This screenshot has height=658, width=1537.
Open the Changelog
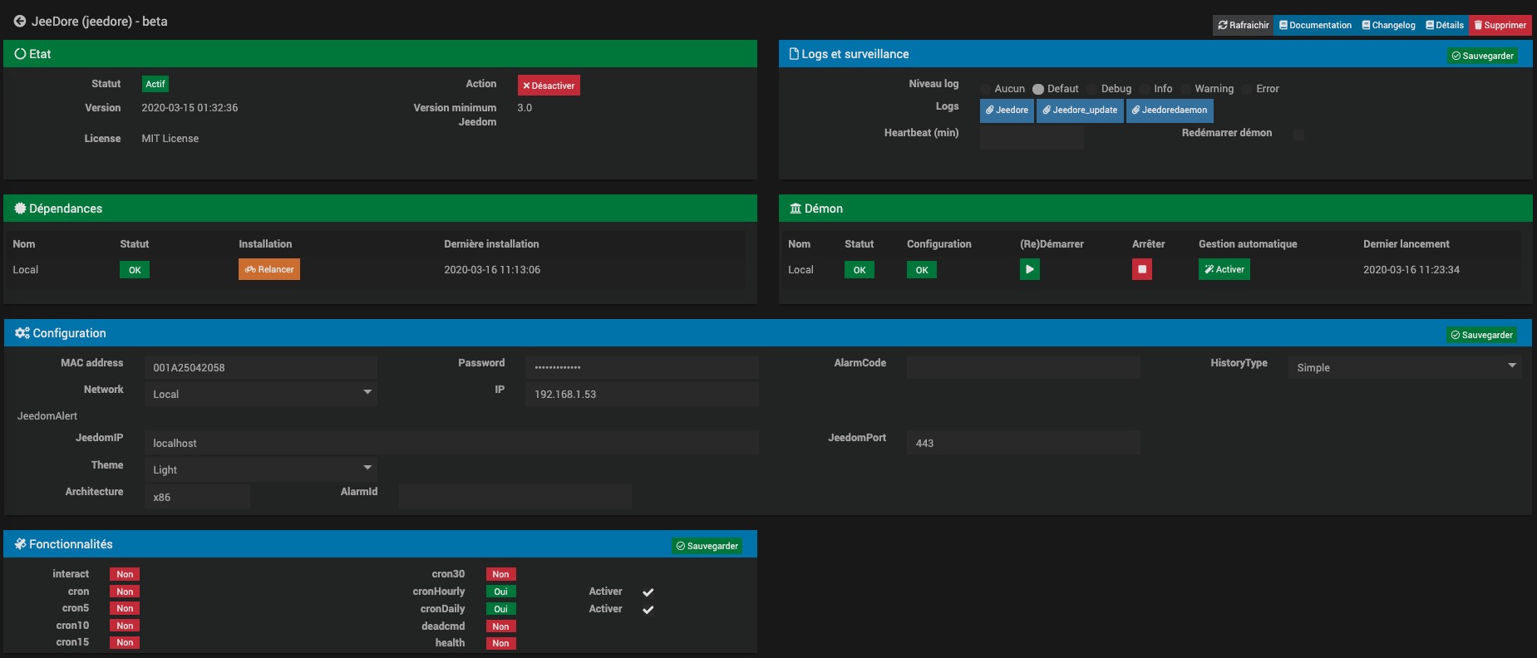[1388, 25]
